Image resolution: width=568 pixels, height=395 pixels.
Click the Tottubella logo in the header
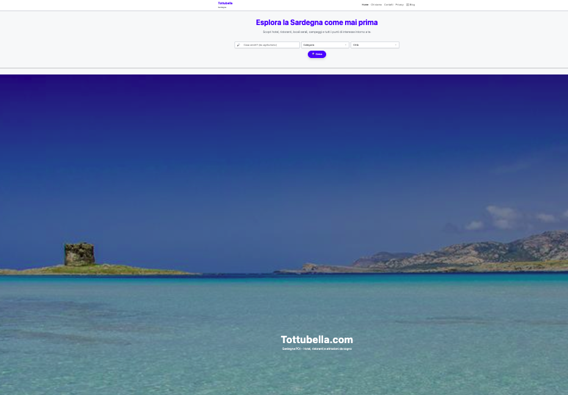pos(225,3)
